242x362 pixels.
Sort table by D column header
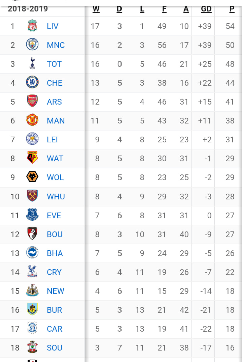119,9
